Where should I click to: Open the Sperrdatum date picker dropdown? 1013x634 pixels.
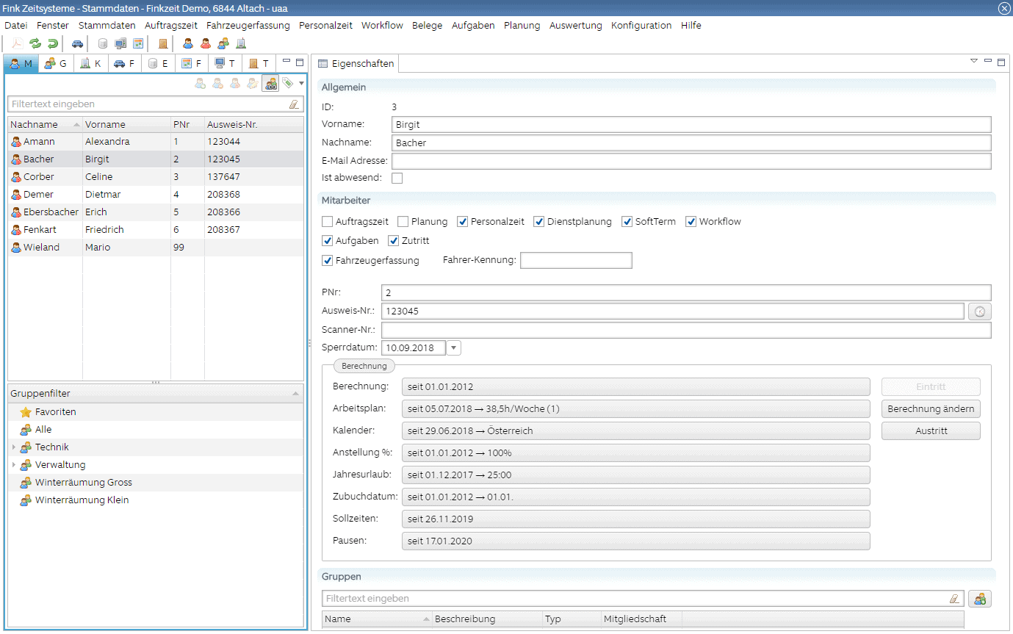click(453, 347)
